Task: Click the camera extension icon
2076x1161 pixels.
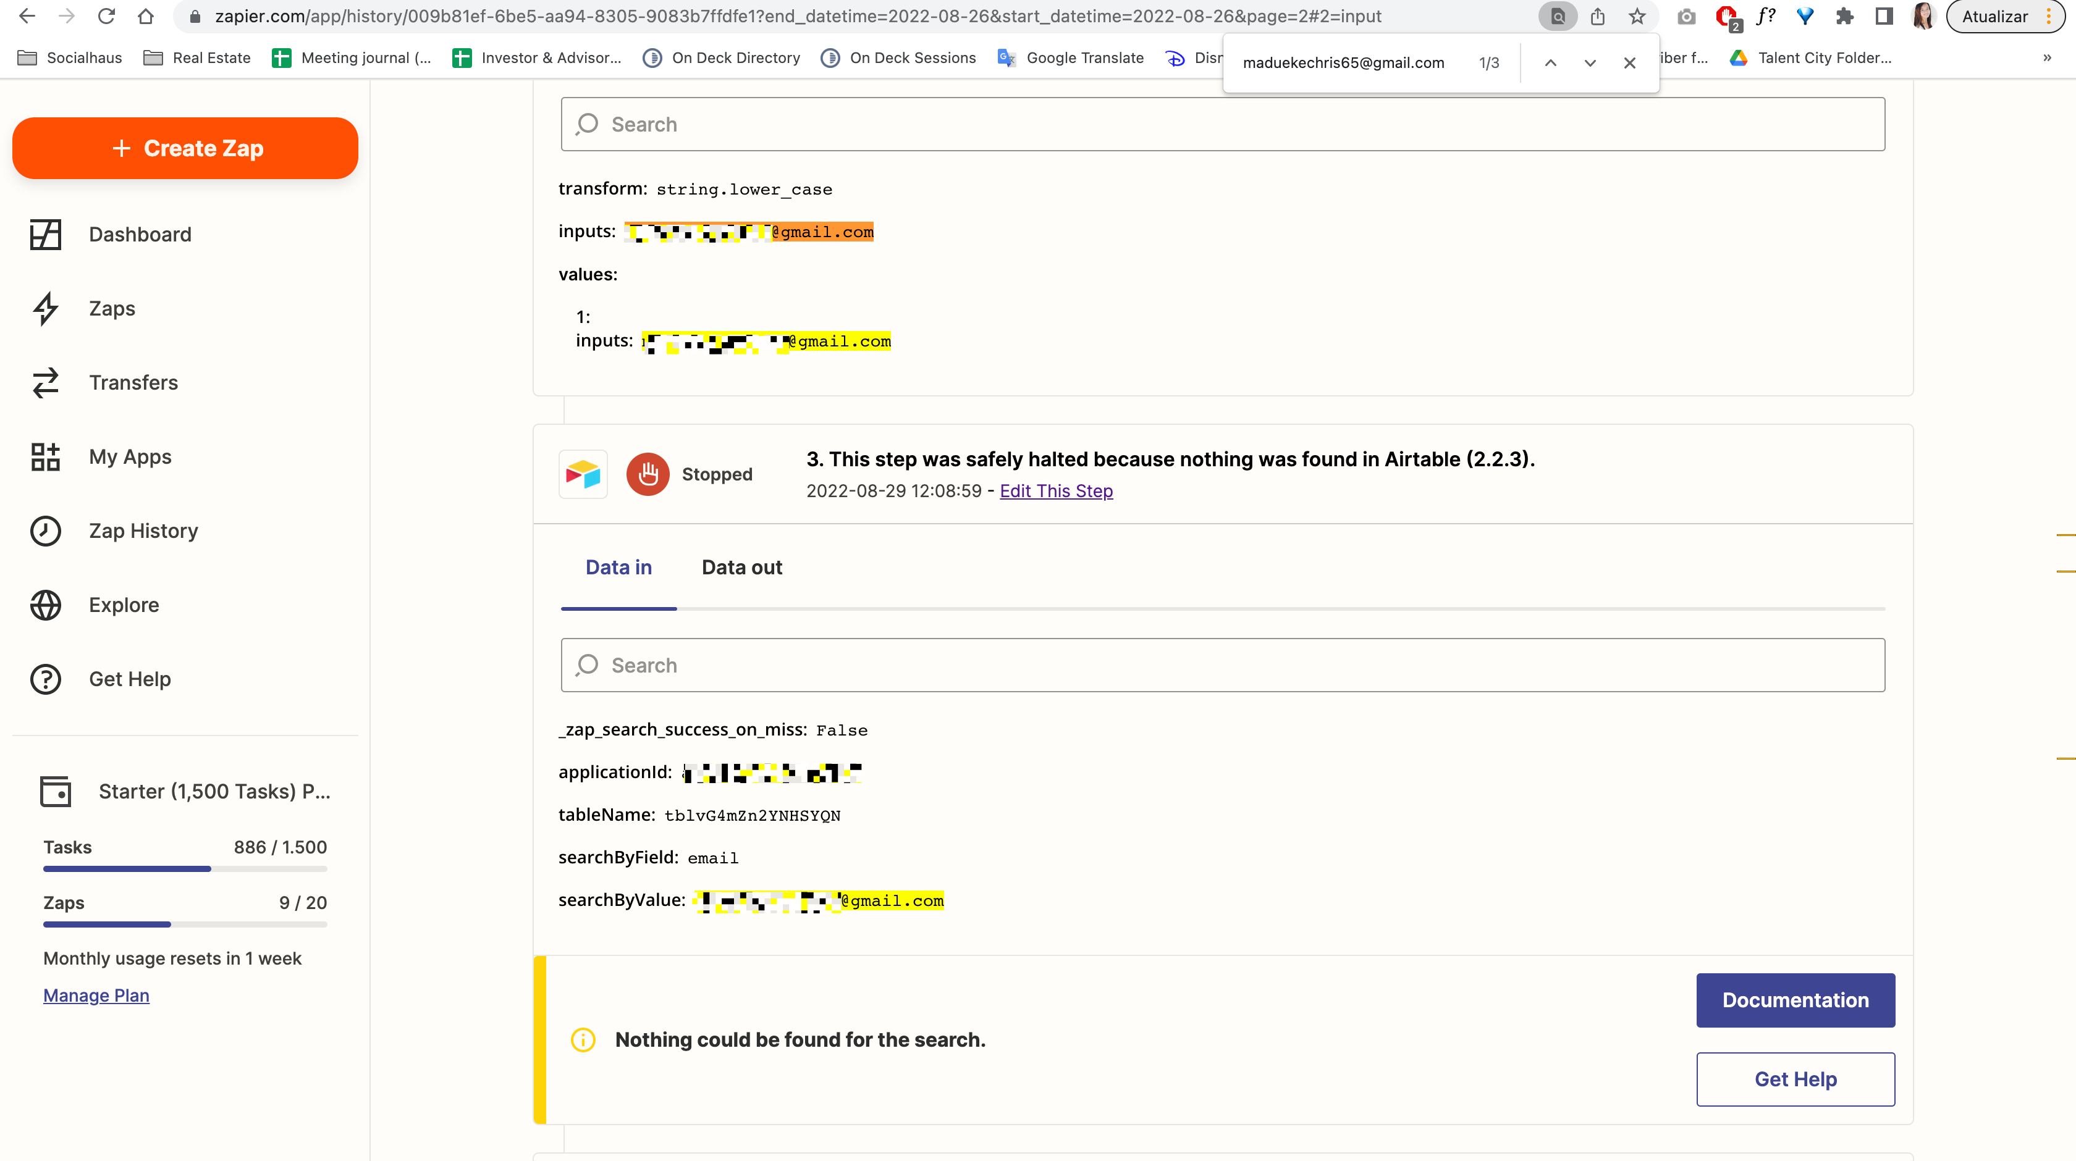Action: pyautogui.click(x=1686, y=16)
